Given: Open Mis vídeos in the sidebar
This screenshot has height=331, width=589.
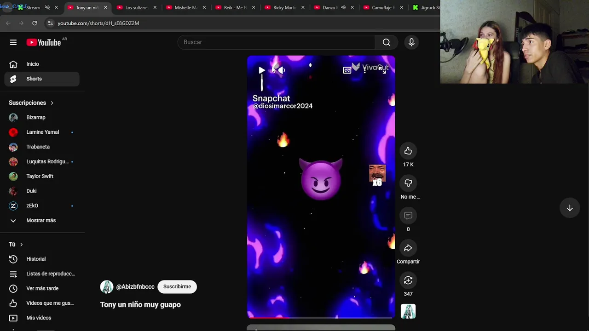Looking at the screenshot, I should [x=42, y=318].
